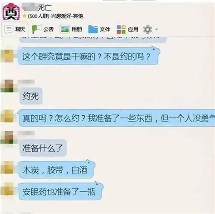Expand the dropdown arrow beside the gear

tap(157, 29)
